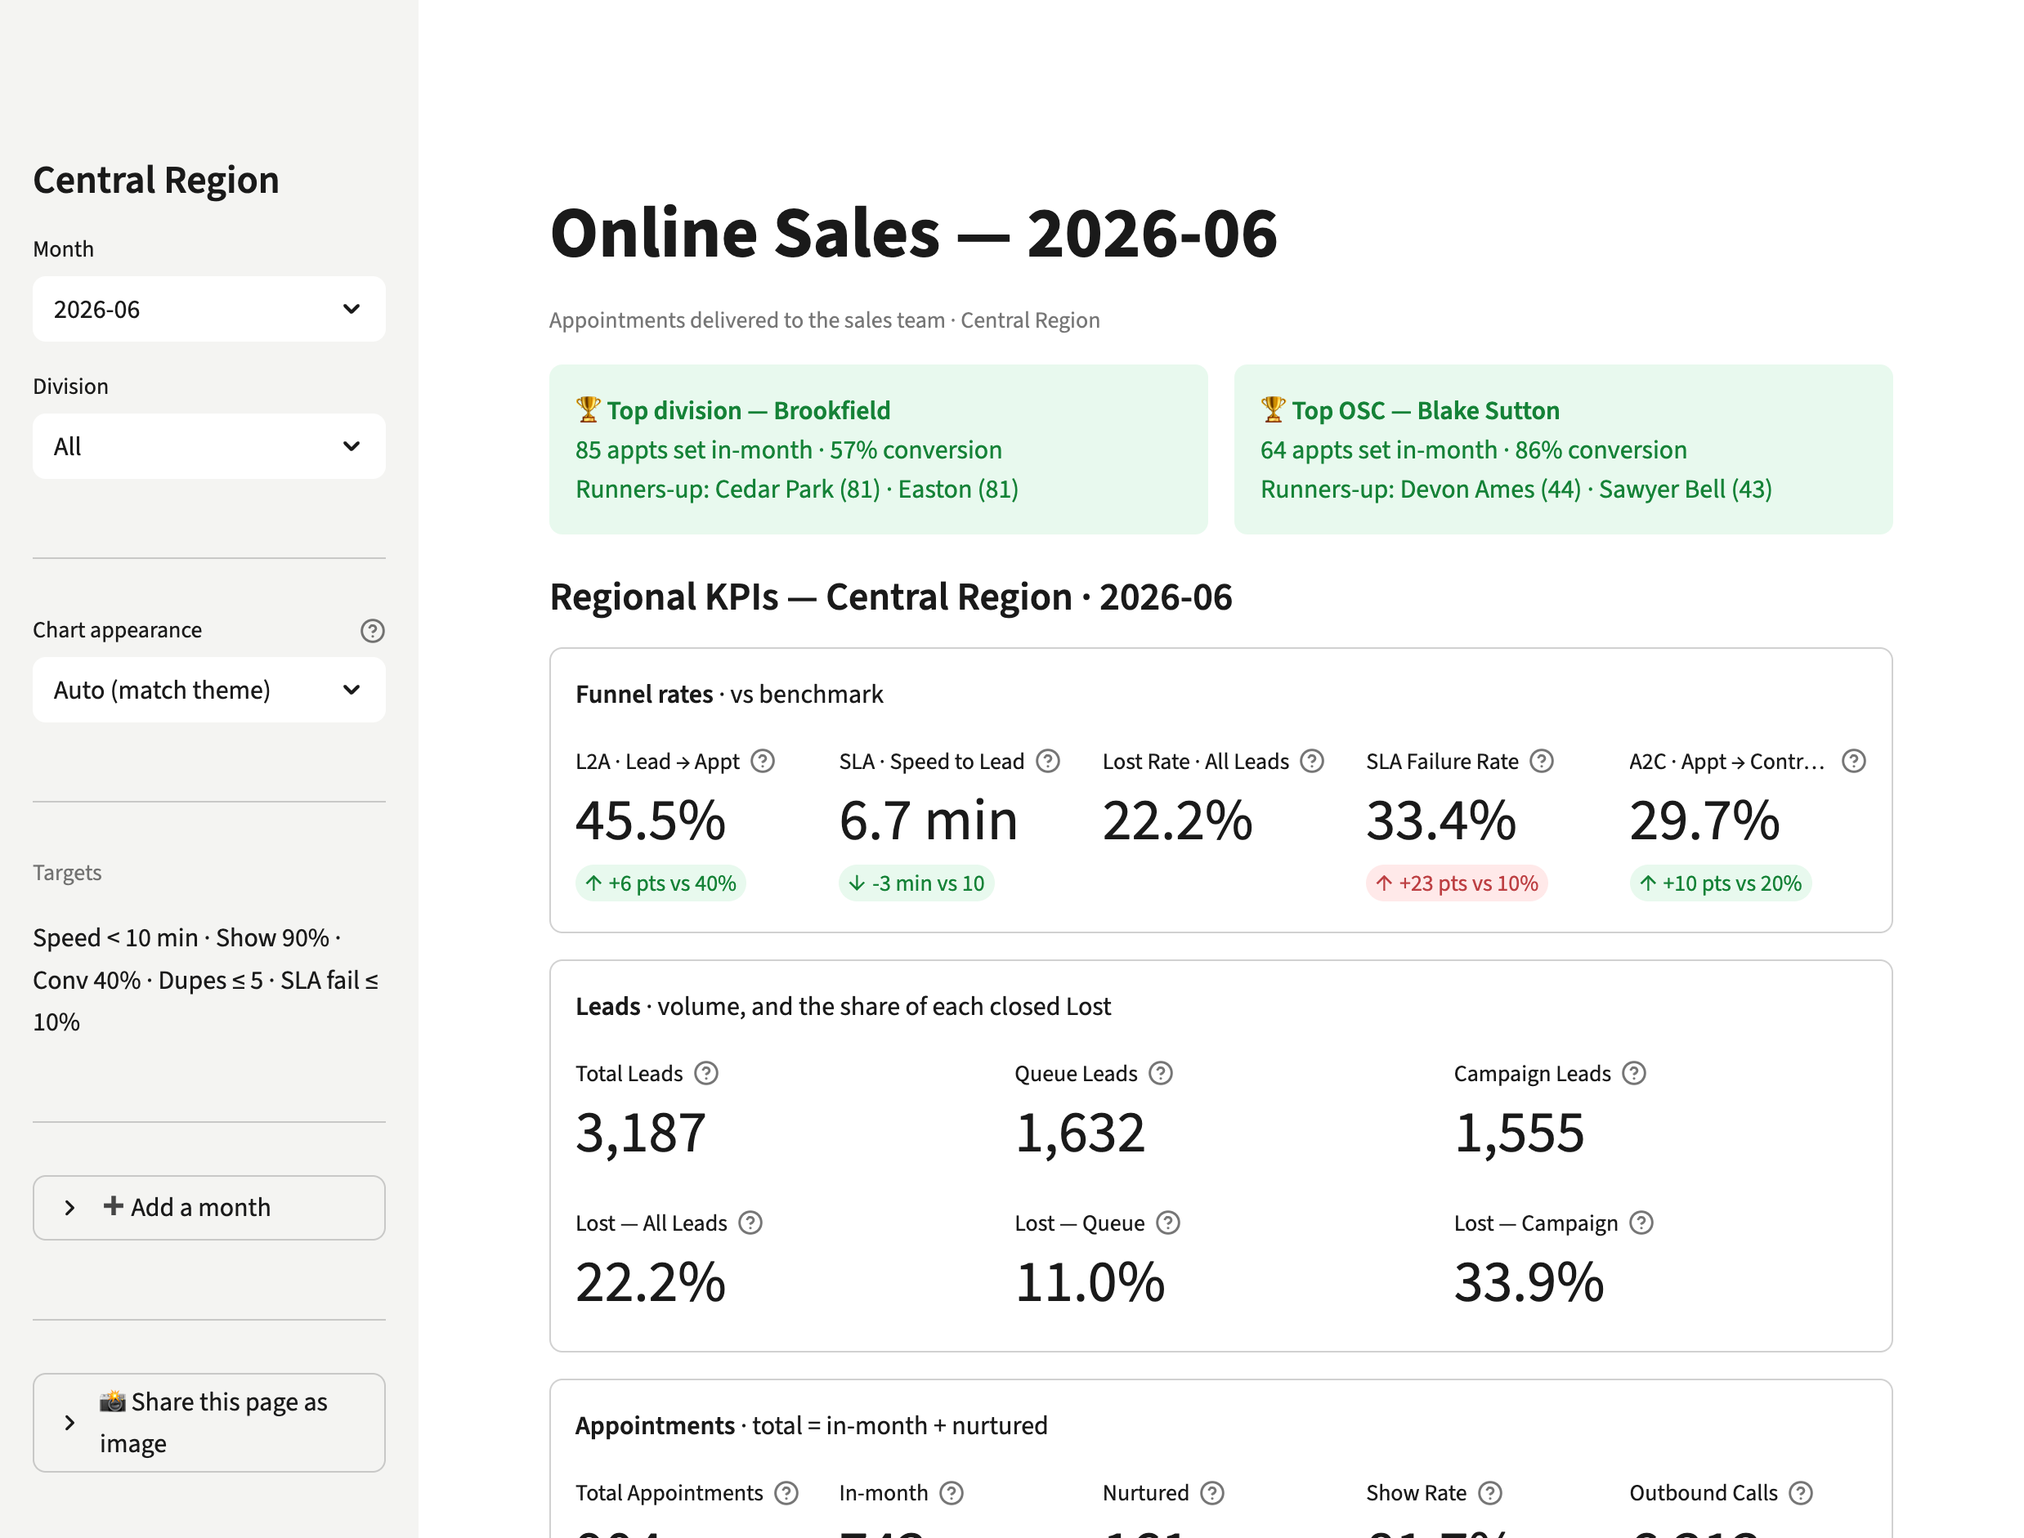This screenshot has width=2024, height=1538.
Task: Click help icon beside Show Rate
Action: coord(1490,1494)
